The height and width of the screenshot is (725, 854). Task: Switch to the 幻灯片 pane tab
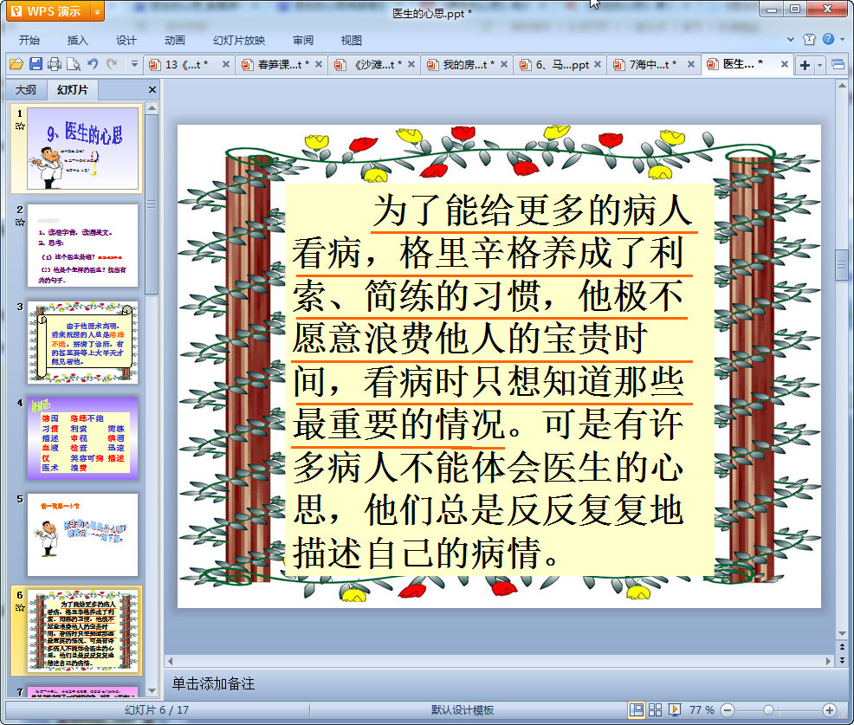(x=73, y=90)
